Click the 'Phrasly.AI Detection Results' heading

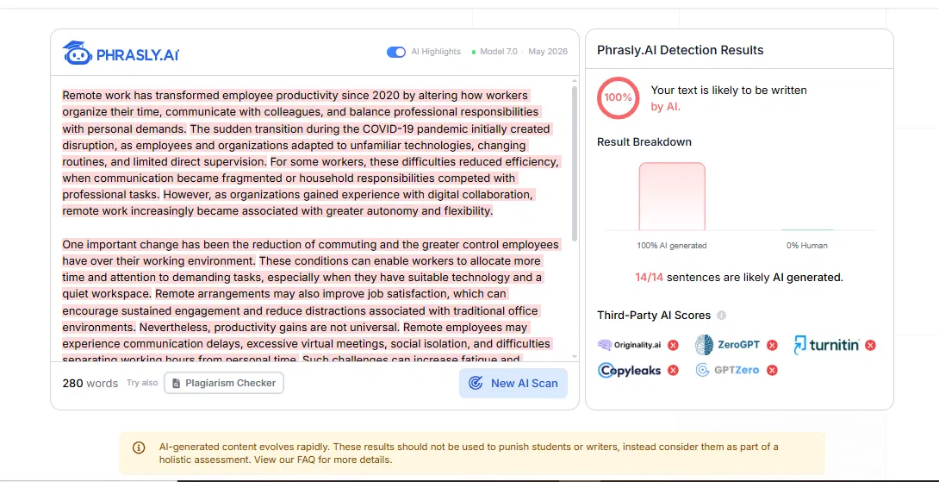tap(681, 50)
